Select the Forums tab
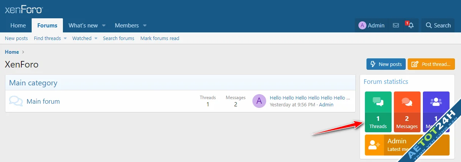Image resolution: width=461 pixels, height=162 pixels. point(47,26)
